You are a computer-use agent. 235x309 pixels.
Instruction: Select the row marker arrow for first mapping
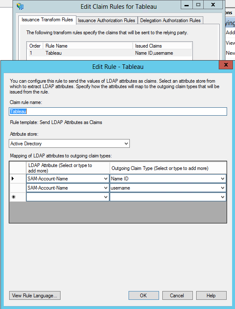(13, 179)
